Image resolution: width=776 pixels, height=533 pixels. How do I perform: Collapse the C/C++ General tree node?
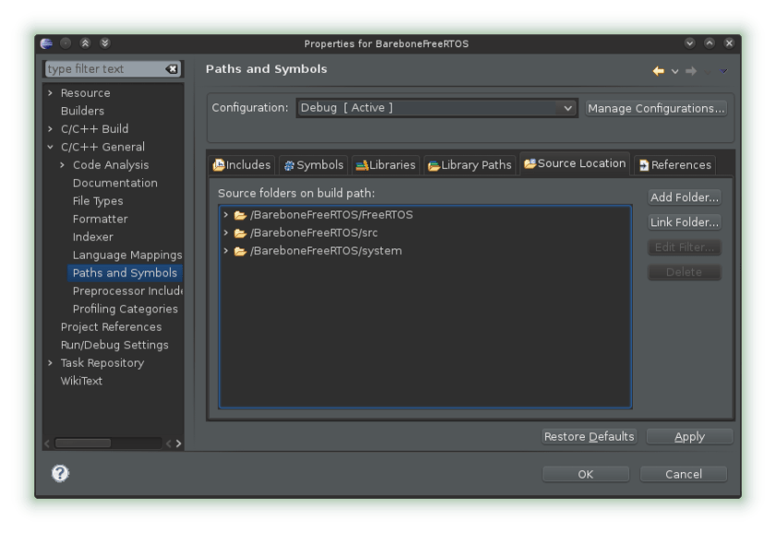(x=51, y=147)
